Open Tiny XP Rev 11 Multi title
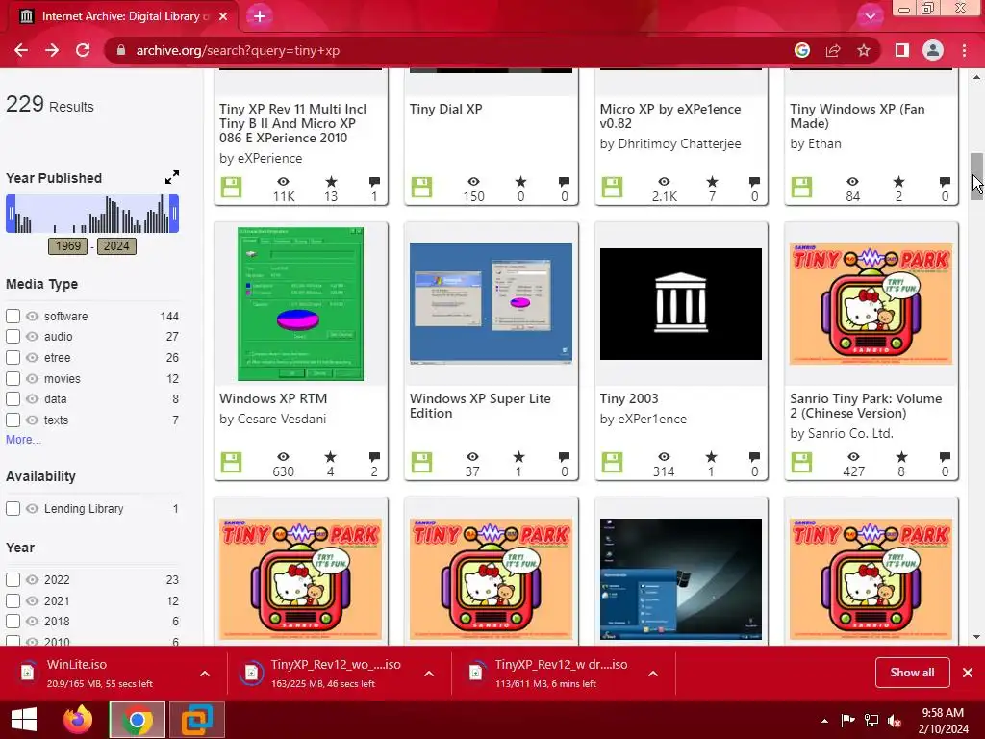 click(292, 123)
